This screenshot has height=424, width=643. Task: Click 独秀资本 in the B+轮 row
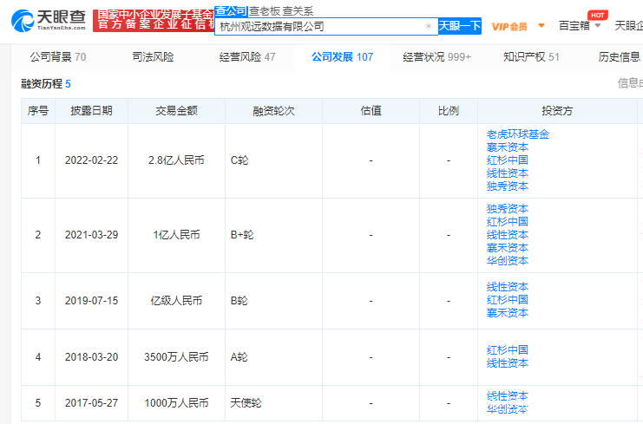tap(508, 209)
